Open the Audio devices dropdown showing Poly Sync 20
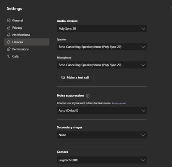Screen dimensions: 172x167 tap(102, 29)
